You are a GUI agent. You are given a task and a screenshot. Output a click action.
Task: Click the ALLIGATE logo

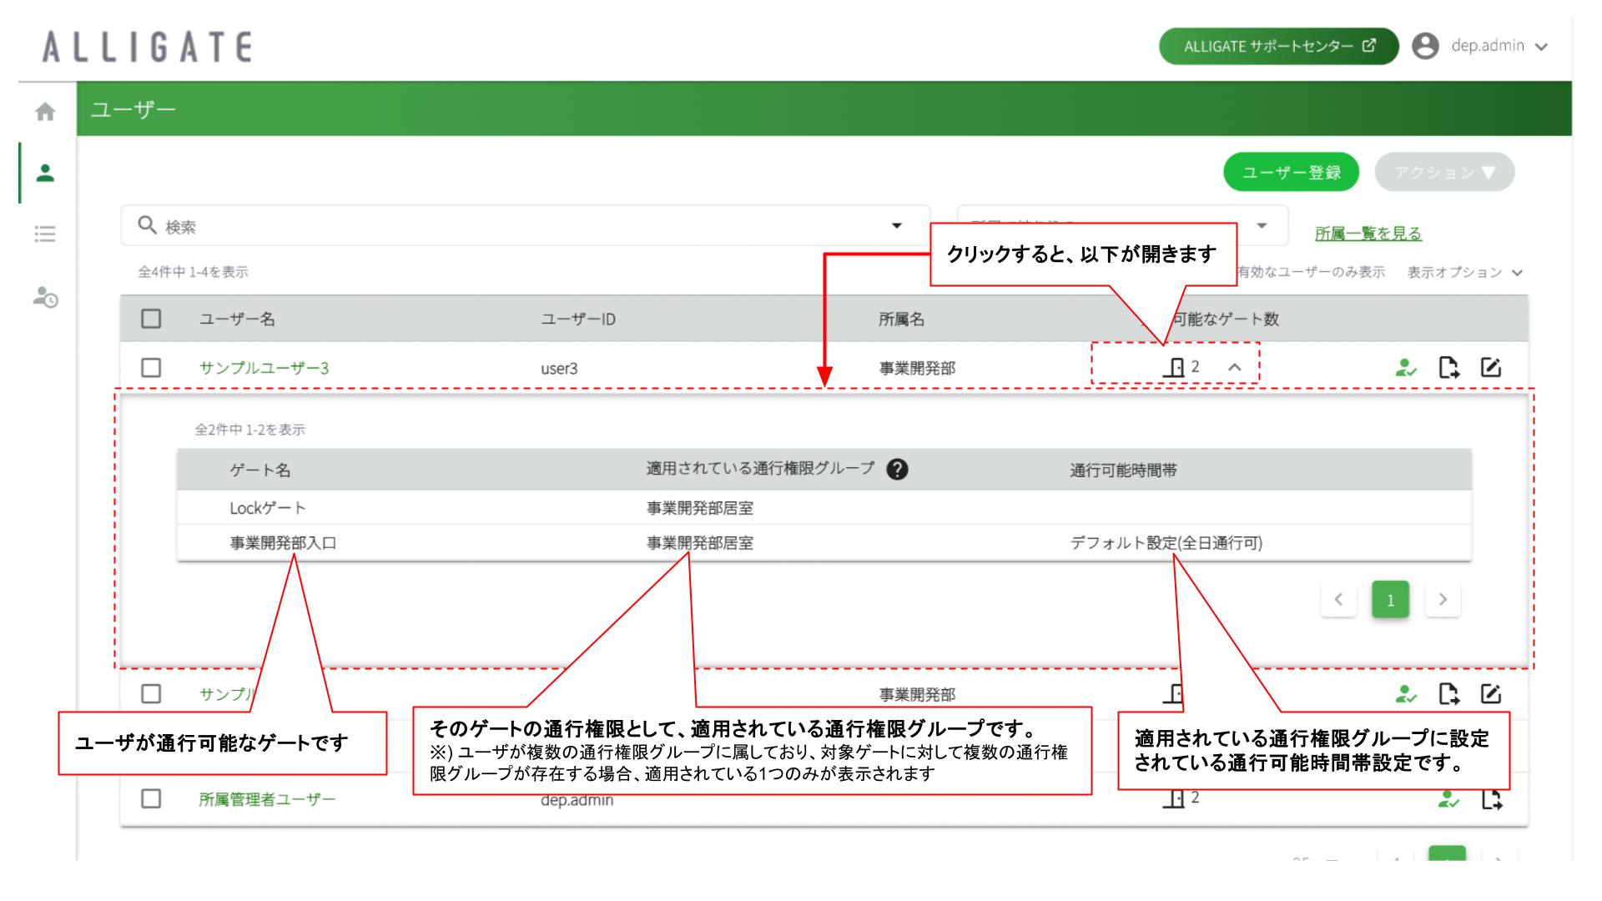[148, 47]
